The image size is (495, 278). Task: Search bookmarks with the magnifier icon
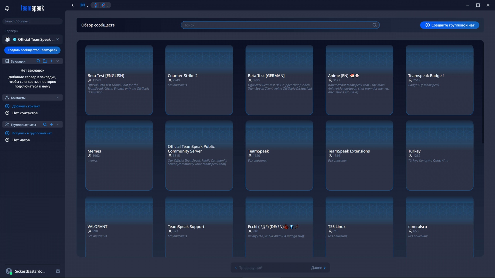[38, 61]
